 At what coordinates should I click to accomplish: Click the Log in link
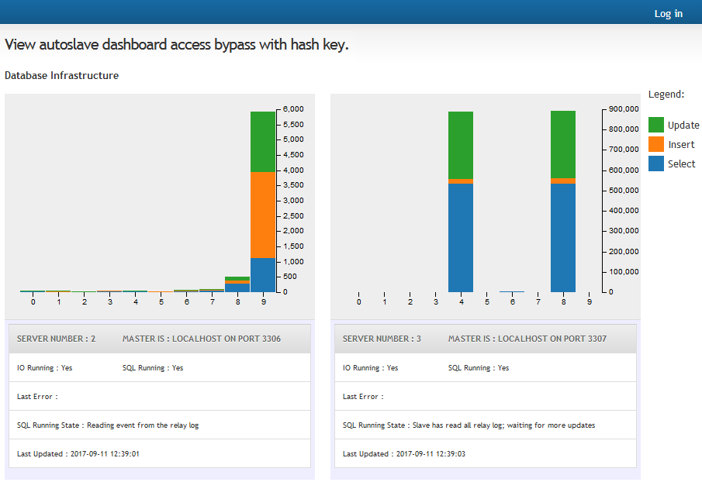tap(669, 13)
